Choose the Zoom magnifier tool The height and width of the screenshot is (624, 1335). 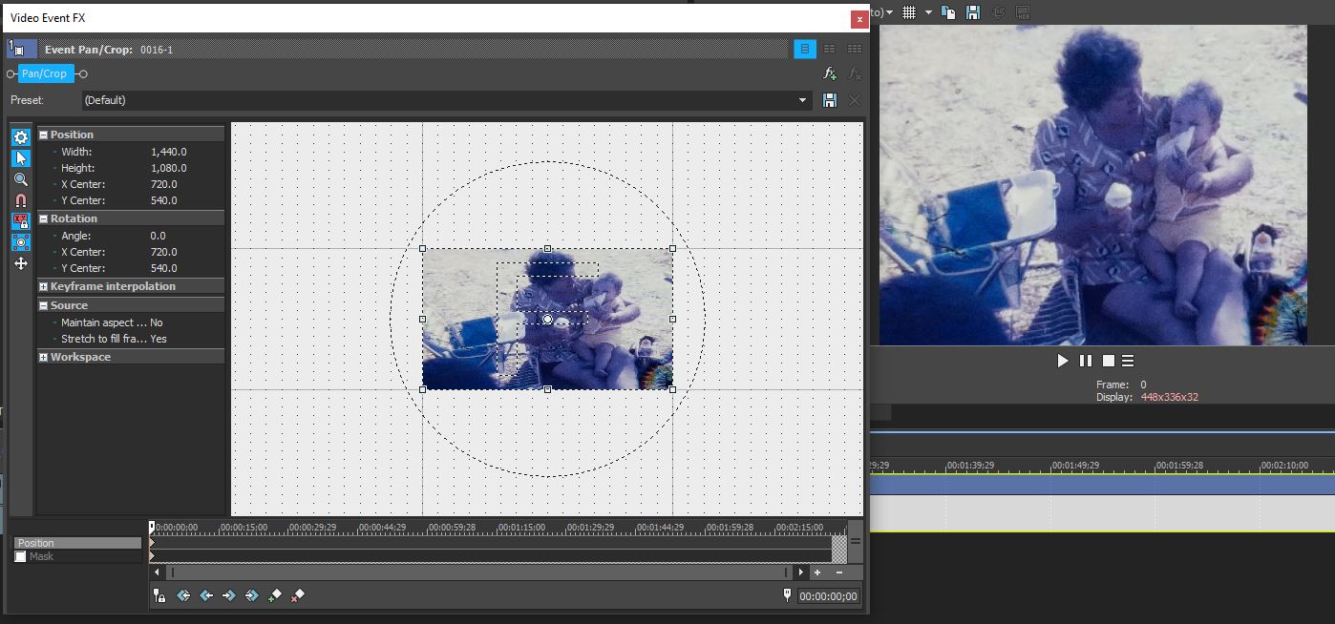point(21,179)
